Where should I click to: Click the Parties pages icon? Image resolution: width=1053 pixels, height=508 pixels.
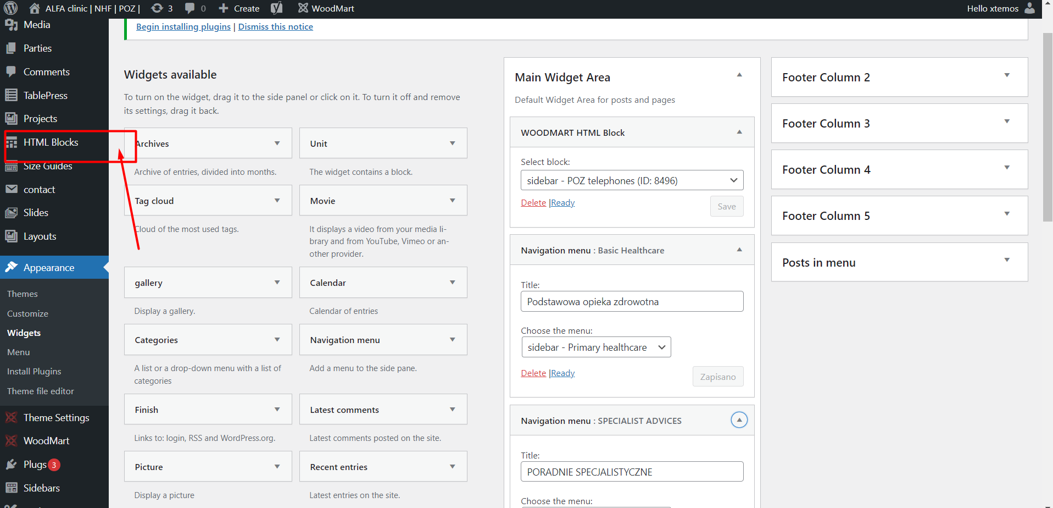(x=11, y=48)
